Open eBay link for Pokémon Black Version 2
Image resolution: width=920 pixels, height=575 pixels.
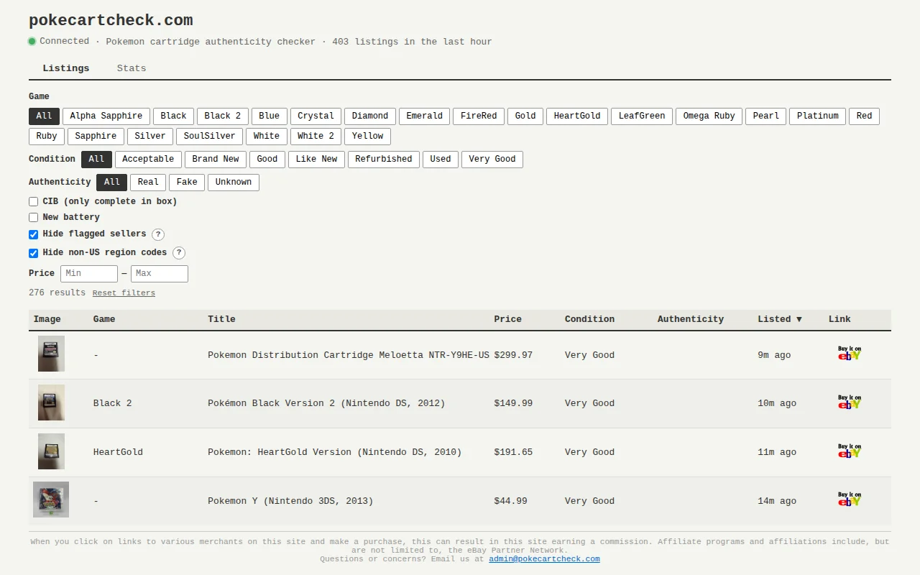(849, 402)
